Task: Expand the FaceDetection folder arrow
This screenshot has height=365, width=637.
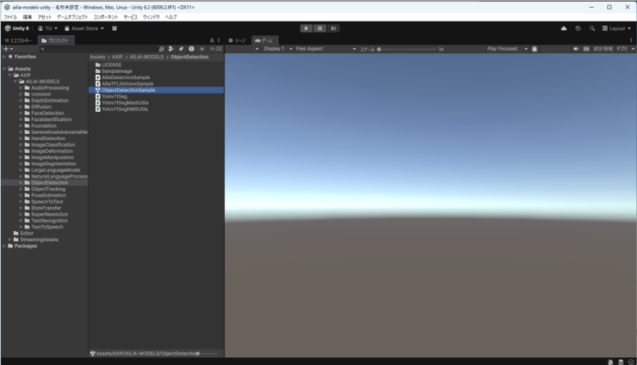Action: pyautogui.click(x=21, y=113)
